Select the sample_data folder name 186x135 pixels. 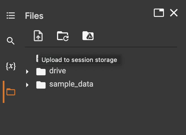71,84
